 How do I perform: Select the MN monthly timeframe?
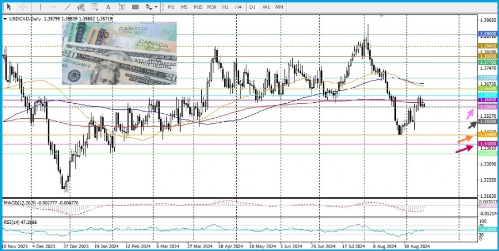280,7
